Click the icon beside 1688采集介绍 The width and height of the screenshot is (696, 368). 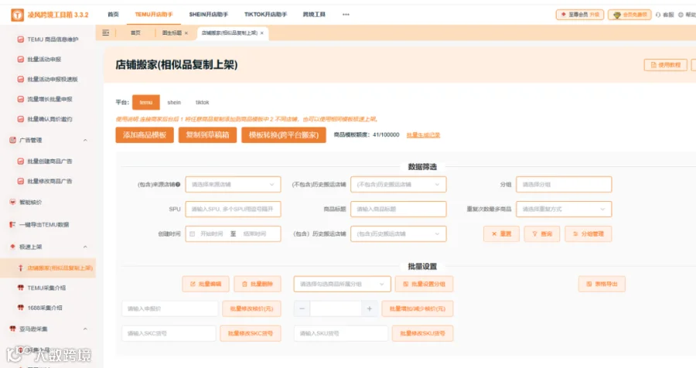20,308
